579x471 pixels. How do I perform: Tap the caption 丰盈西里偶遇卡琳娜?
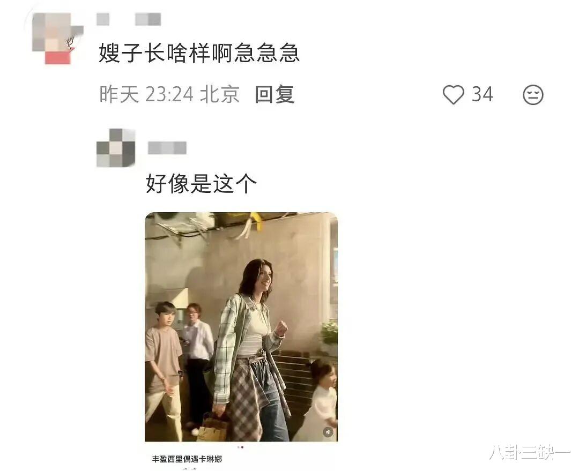pos(187,459)
